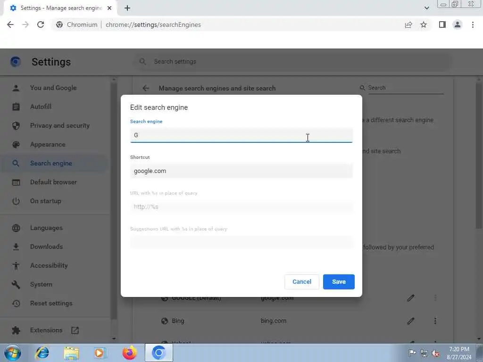This screenshot has height=362, width=483.
Task: Click the share page icon in address bar
Action: (408, 25)
